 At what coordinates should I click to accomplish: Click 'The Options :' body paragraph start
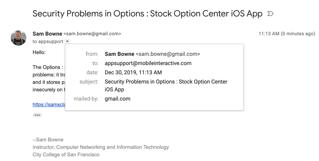48,67
